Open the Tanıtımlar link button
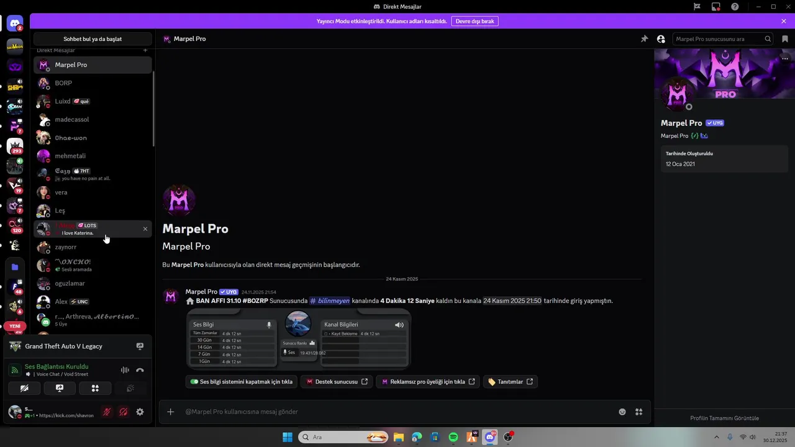Viewport: 795px width, 447px height. [511, 382]
